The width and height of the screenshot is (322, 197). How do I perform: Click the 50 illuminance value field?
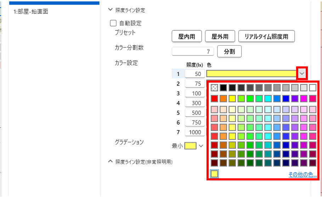point(194,74)
